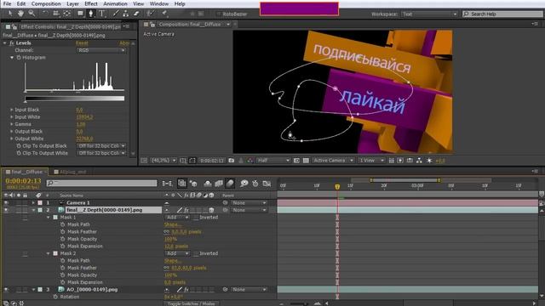Screen dimensions: 545x306
Task: Select the Brush tool
Action: pyautogui.click(x=116, y=14)
